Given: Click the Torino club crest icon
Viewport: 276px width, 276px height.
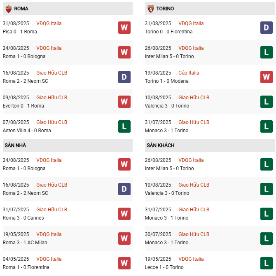Looking at the screenshot, I should [x=151, y=9].
